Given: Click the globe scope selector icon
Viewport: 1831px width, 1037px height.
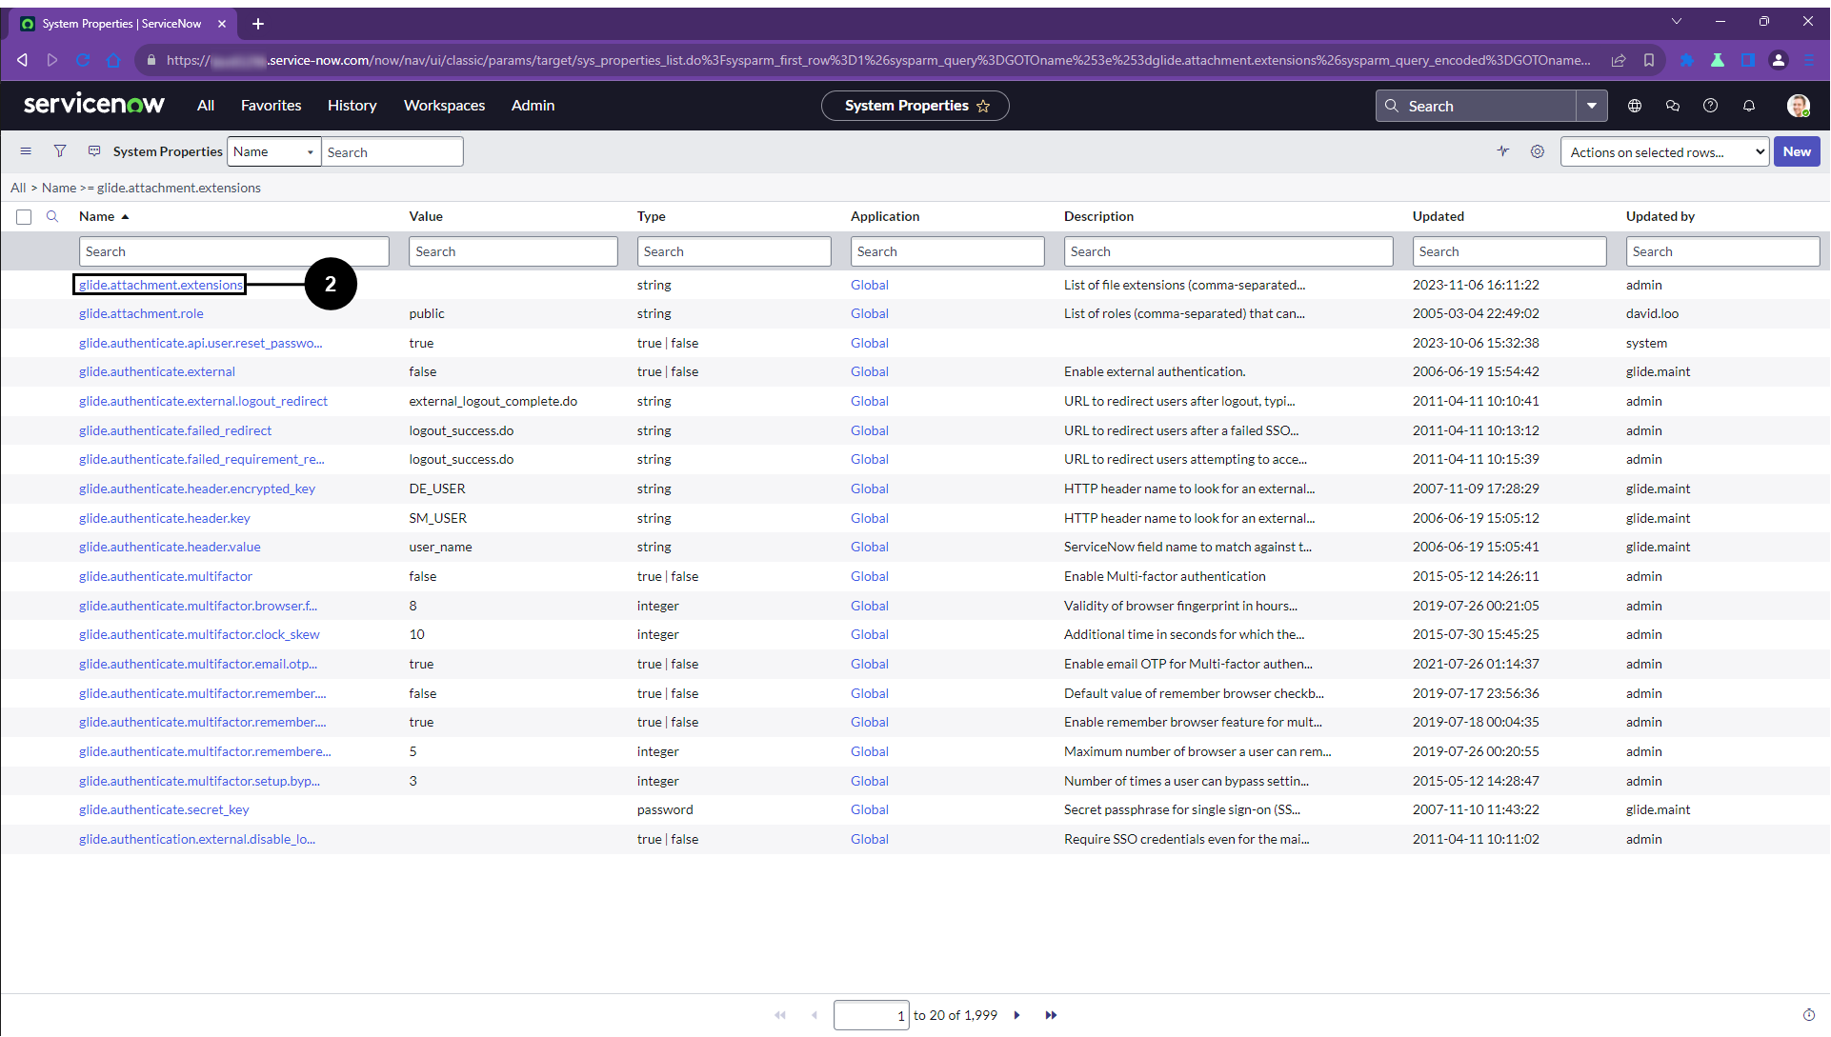Looking at the screenshot, I should (x=1635, y=106).
